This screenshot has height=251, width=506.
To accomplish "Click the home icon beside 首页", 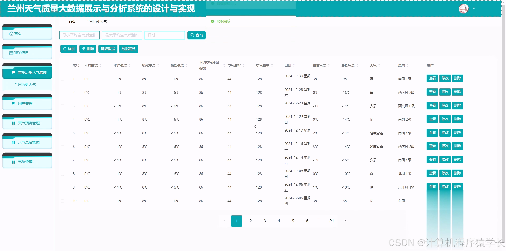I will tap(11, 33).
